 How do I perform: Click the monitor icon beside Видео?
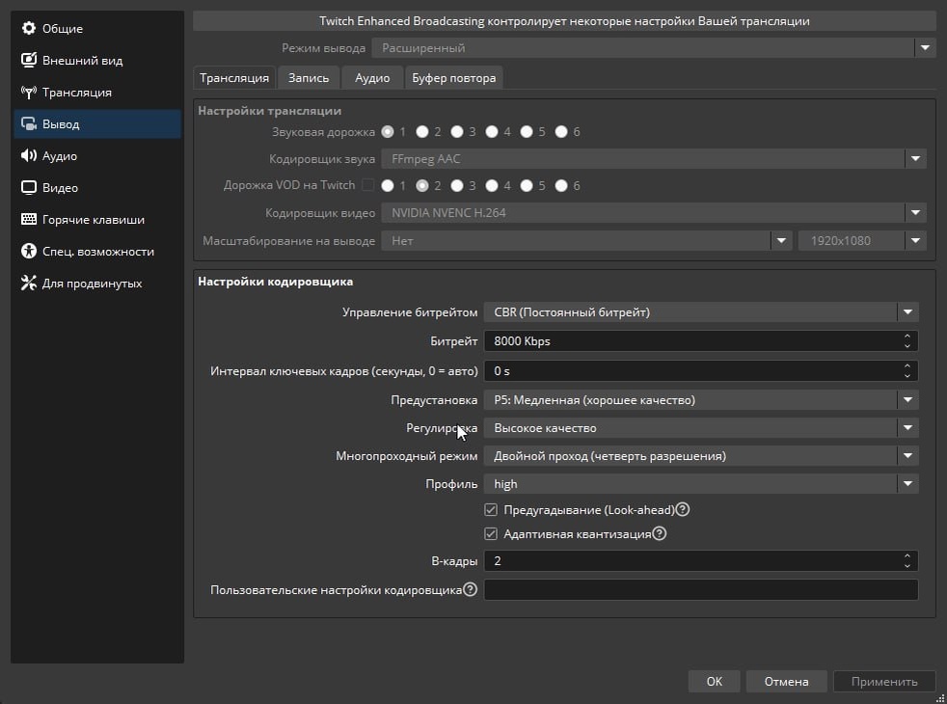coord(28,188)
